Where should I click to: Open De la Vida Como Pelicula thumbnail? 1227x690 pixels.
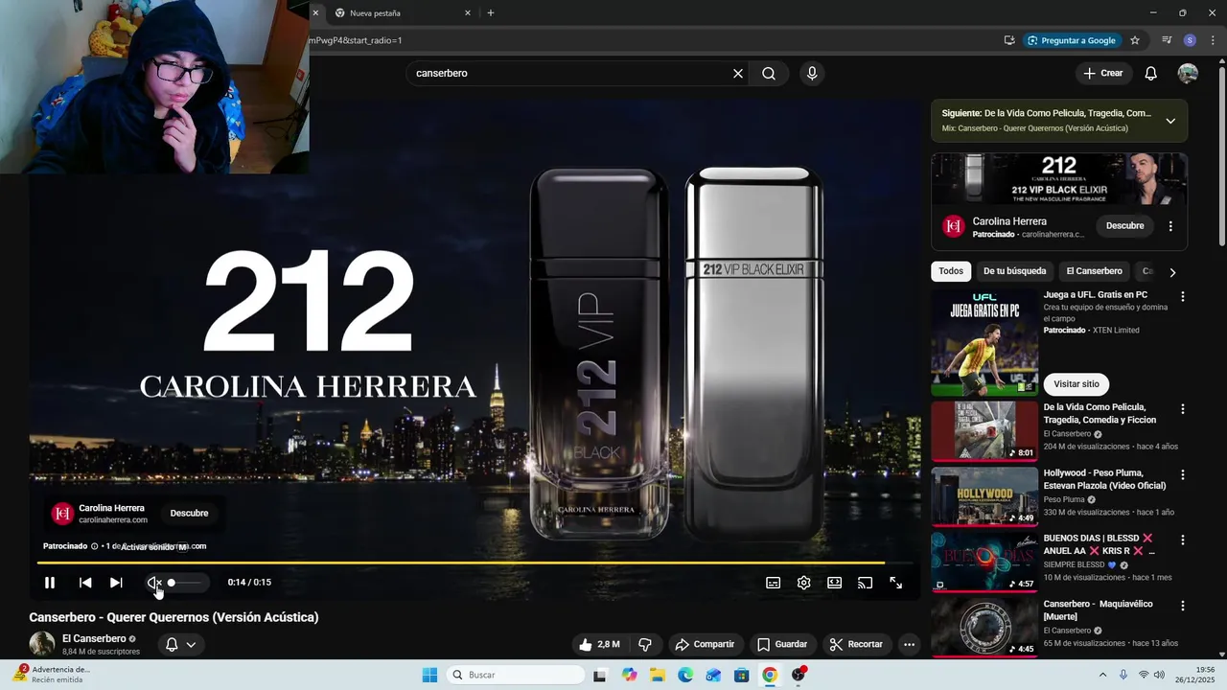pyautogui.click(x=984, y=430)
